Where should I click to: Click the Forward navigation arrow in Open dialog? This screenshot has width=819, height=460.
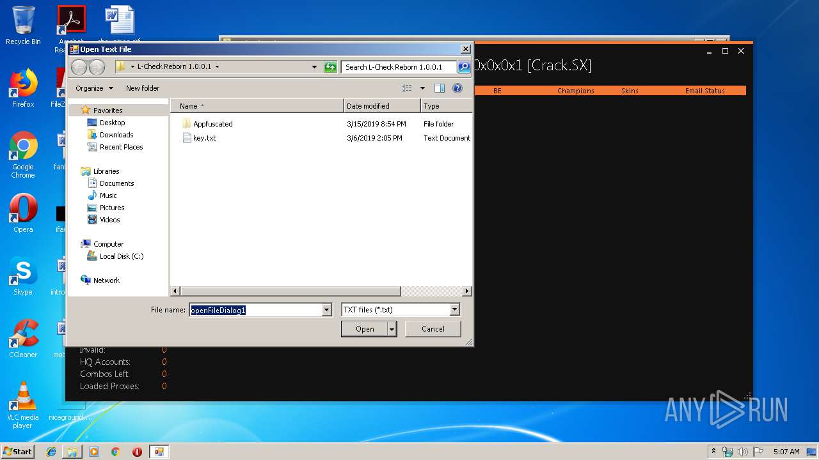97,66
